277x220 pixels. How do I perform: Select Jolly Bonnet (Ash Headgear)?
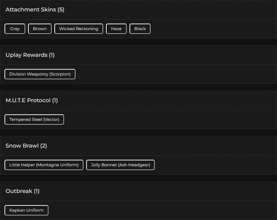click(120, 165)
